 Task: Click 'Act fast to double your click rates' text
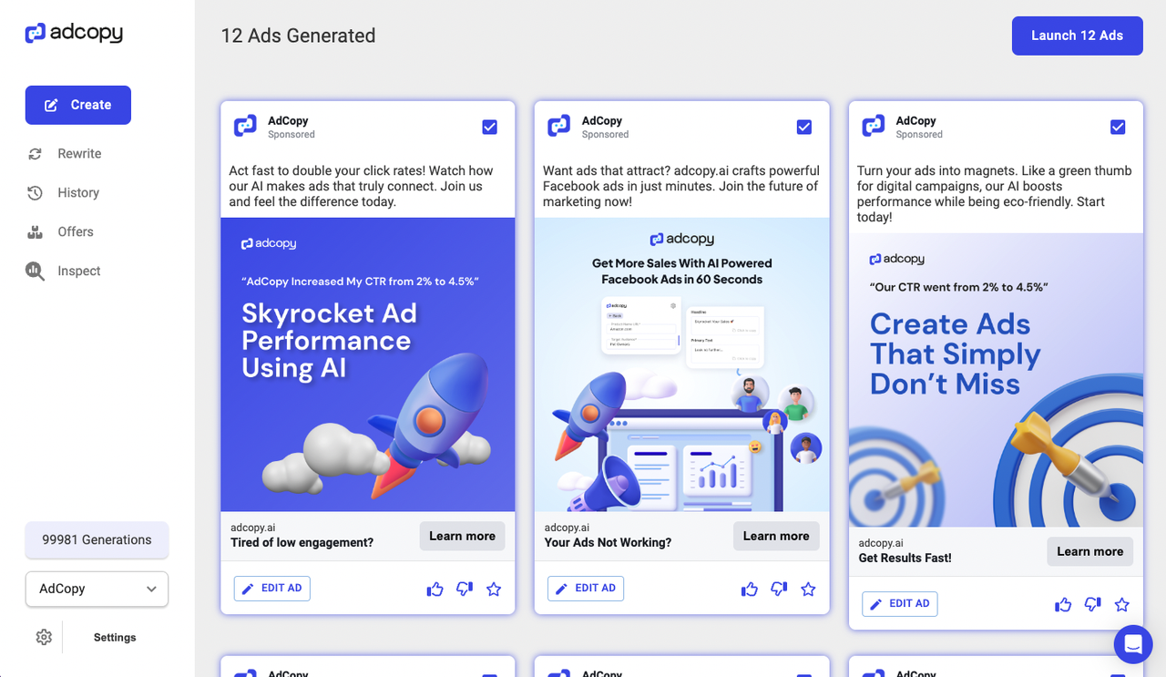[362, 186]
